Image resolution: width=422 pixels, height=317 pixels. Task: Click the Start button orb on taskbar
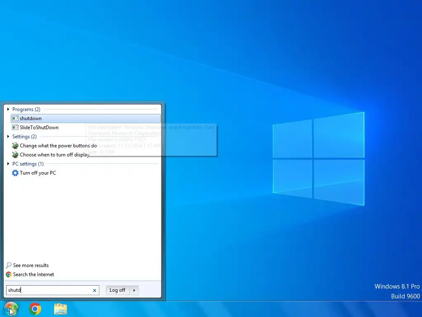(x=11, y=309)
